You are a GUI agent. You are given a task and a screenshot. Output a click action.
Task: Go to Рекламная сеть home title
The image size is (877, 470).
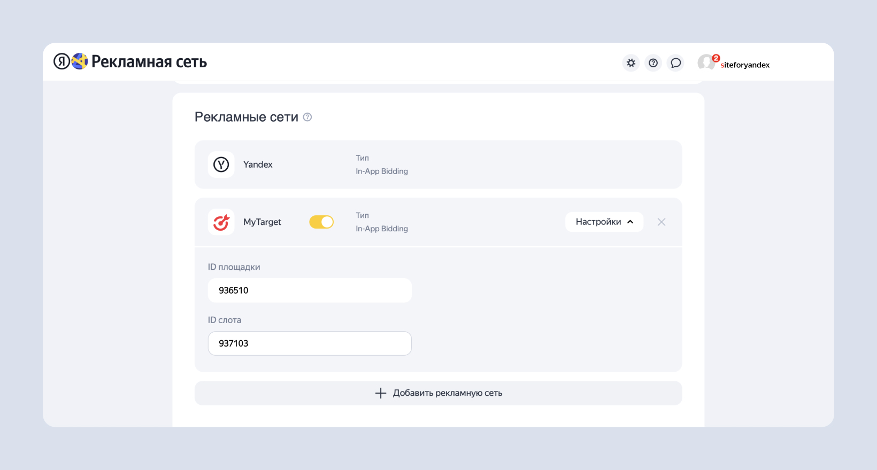click(149, 62)
